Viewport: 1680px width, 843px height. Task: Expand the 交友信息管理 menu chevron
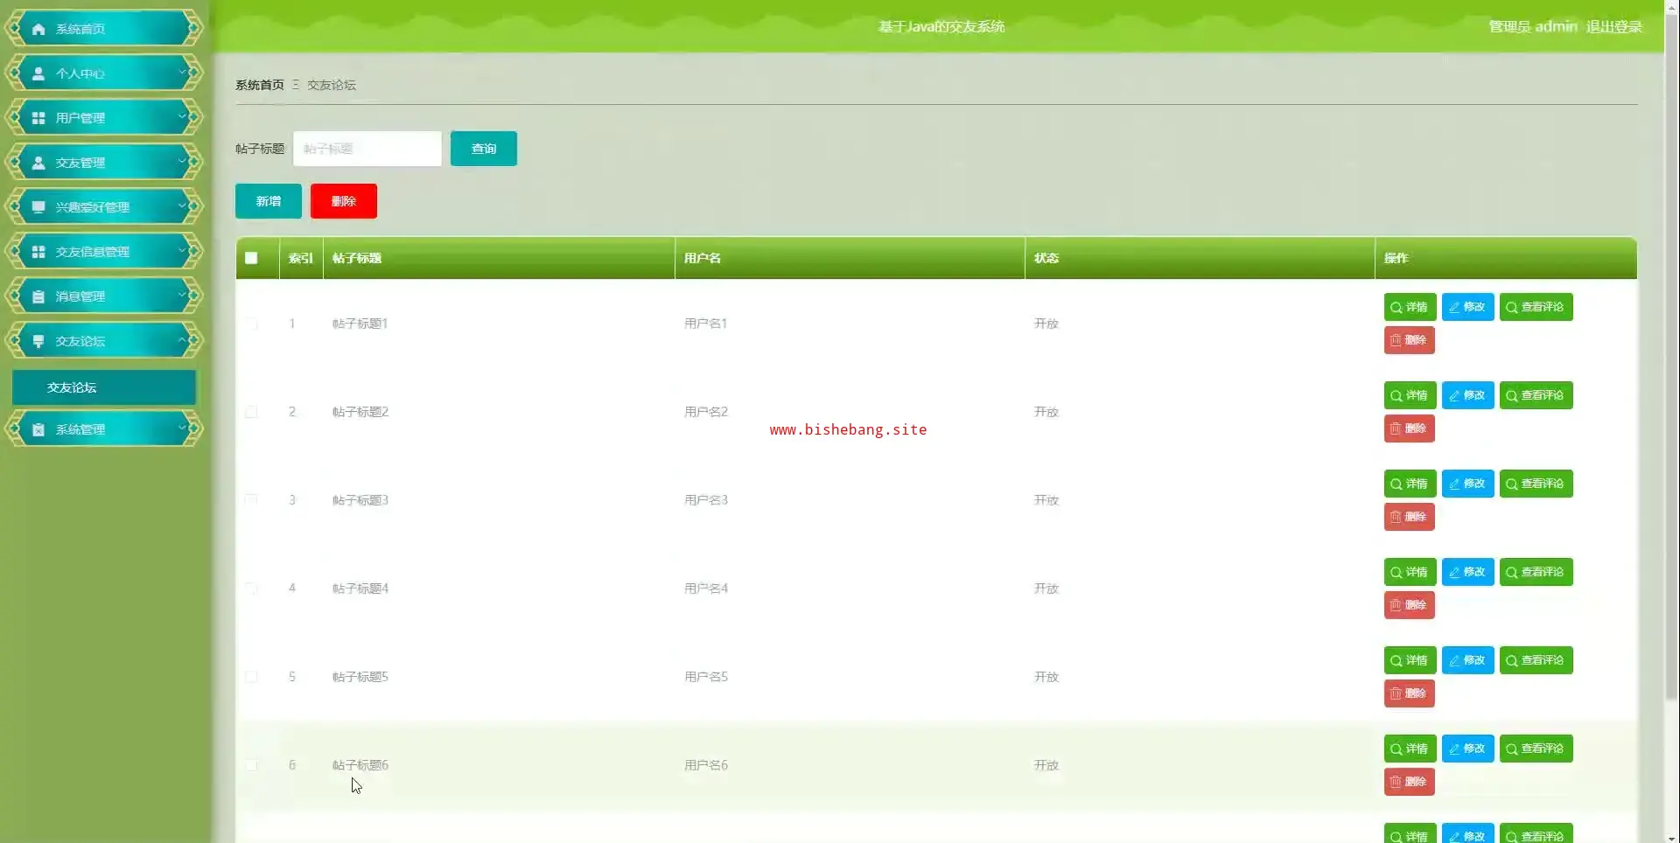pos(183,251)
